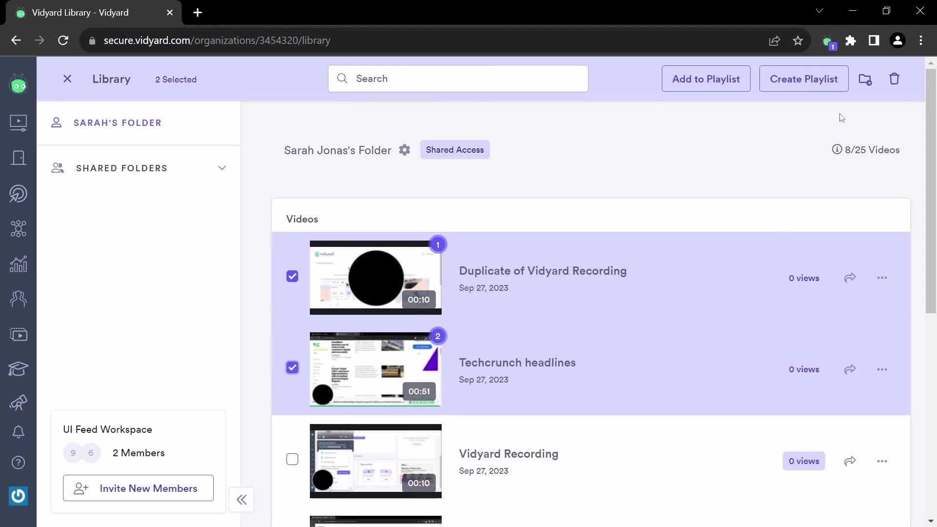The image size is (937, 527).
Task: Open thumbnail of Duplicate of Vidyard Recording
Action: pyautogui.click(x=376, y=278)
